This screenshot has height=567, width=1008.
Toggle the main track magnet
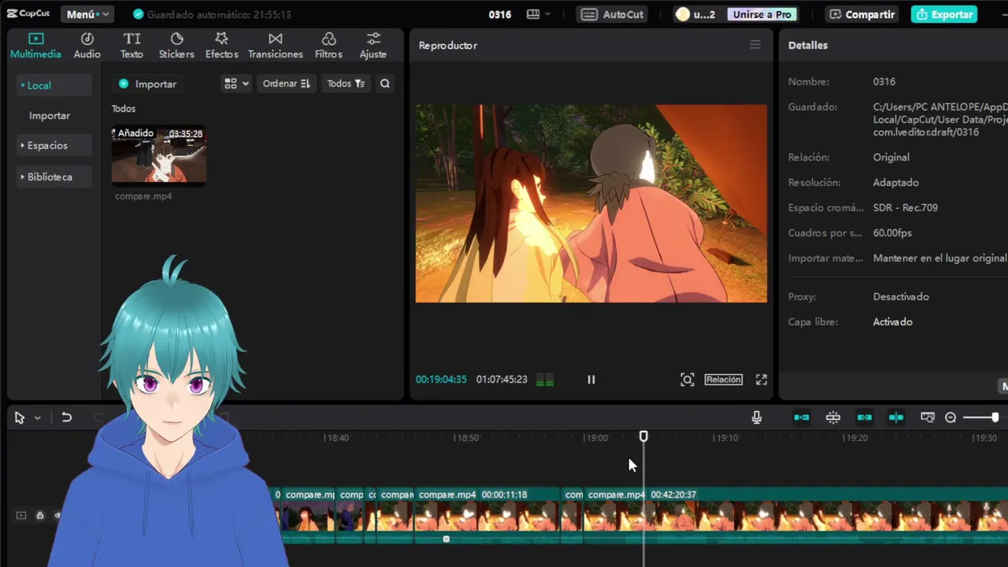coord(802,417)
